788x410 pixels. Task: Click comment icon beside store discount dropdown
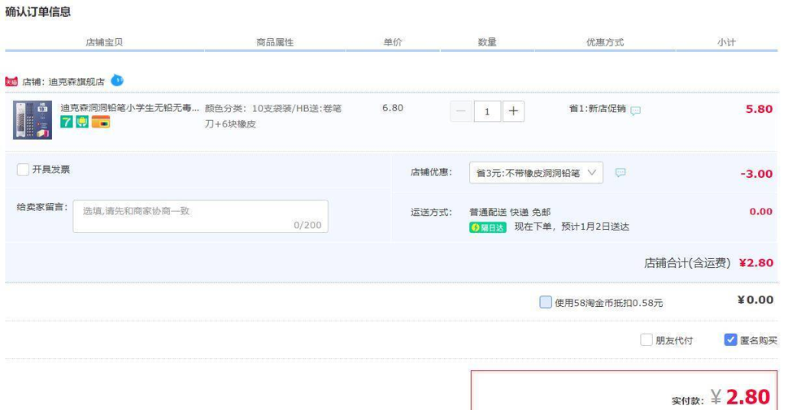pyautogui.click(x=620, y=172)
